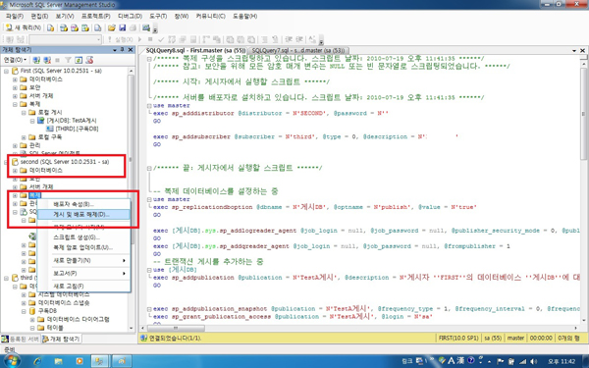
Task: Expand 서버 개체 folder under First server
Action: click(x=15, y=96)
